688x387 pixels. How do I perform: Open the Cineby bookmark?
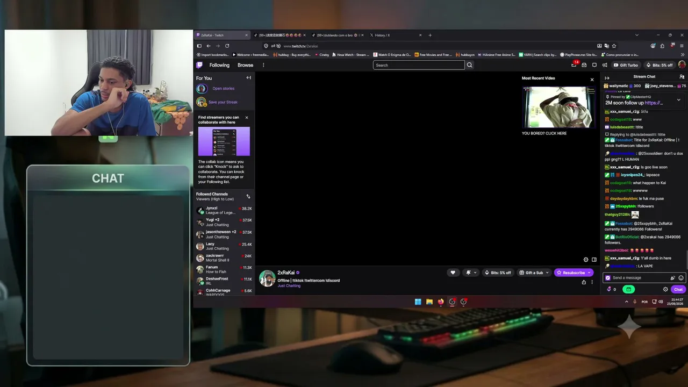[x=321, y=54]
